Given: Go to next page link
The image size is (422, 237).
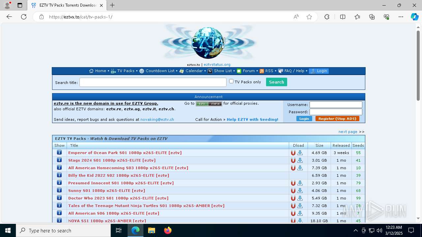Looking at the screenshot, I should point(348,132).
